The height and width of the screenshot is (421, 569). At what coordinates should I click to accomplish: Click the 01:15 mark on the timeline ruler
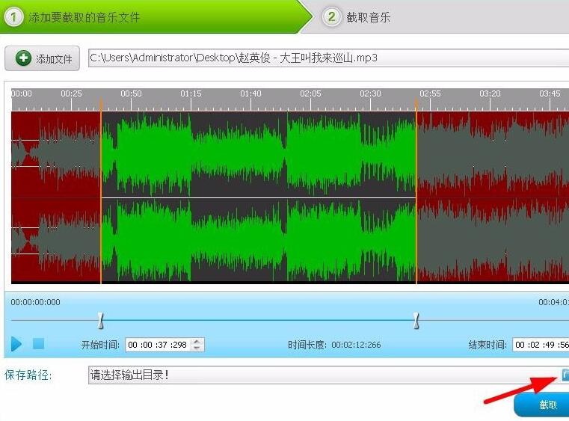pyautogui.click(x=191, y=94)
